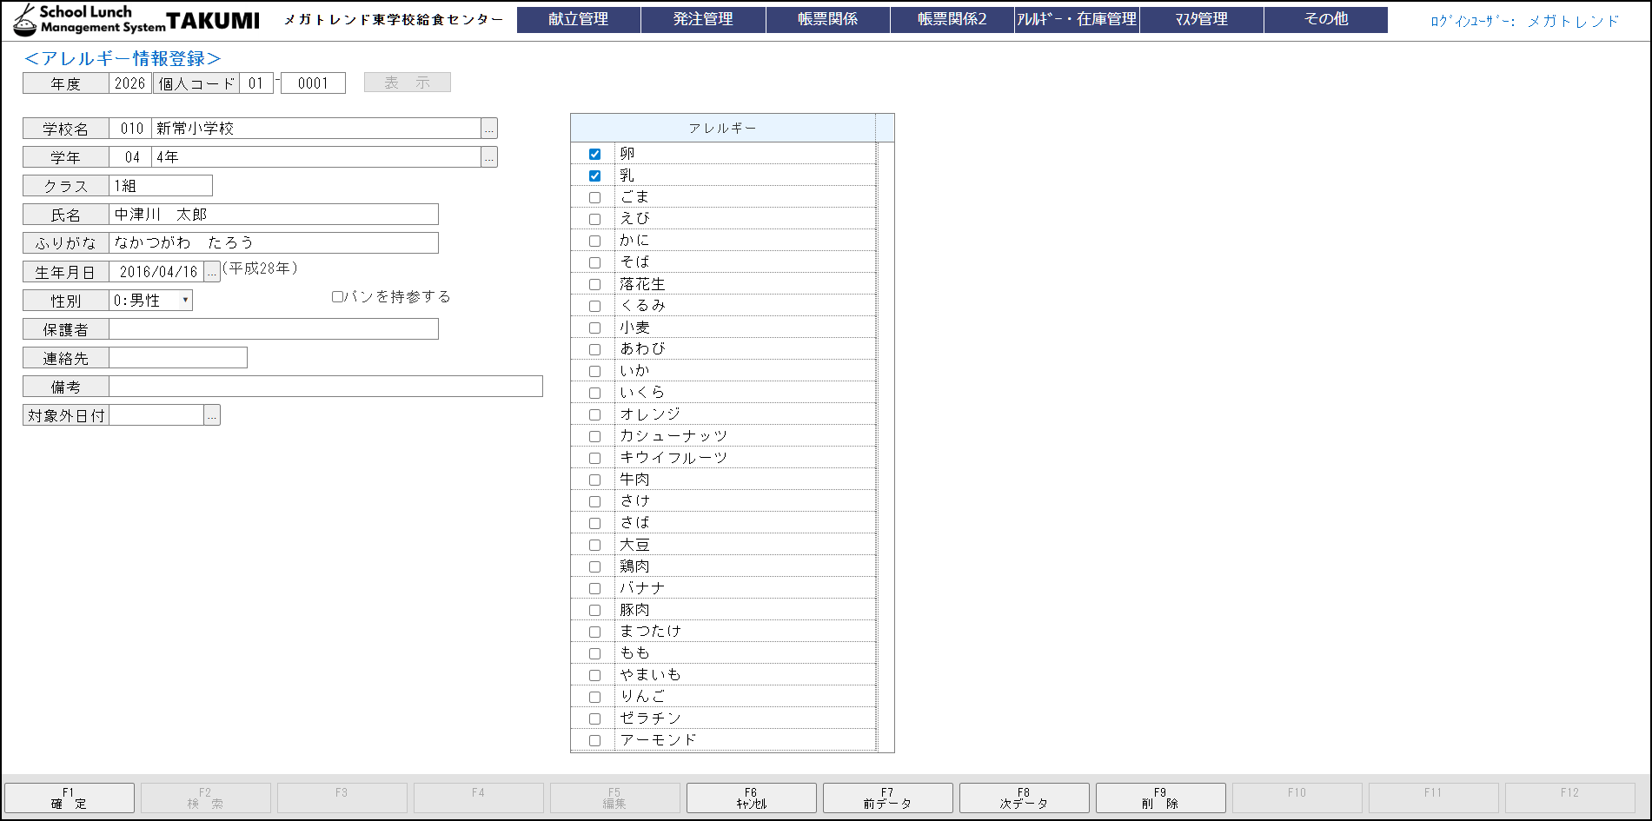Screen dimensions: 1652x821
Task: Open the birthdate calendar picker button
Action: [x=212, y=270]
